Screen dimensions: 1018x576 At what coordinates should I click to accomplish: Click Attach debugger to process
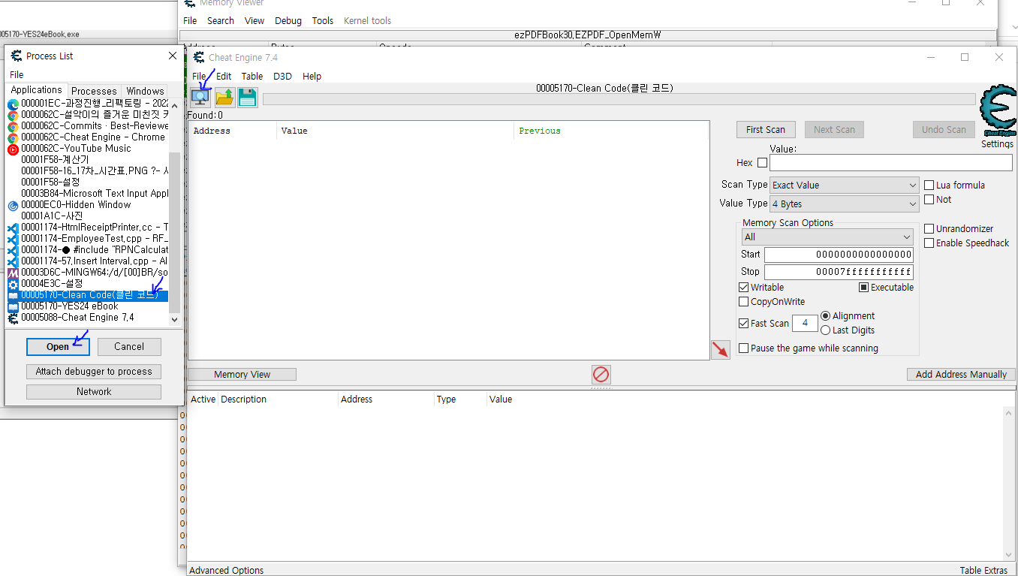coord(94,372)
